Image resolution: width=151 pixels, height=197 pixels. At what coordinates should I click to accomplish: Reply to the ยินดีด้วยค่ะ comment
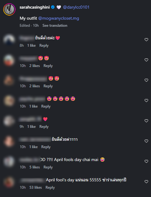(44, 45)
